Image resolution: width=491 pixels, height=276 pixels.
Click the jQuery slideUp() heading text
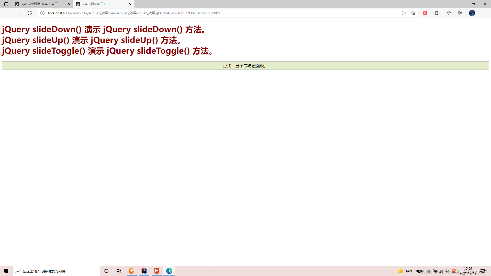tap(91, 40)
